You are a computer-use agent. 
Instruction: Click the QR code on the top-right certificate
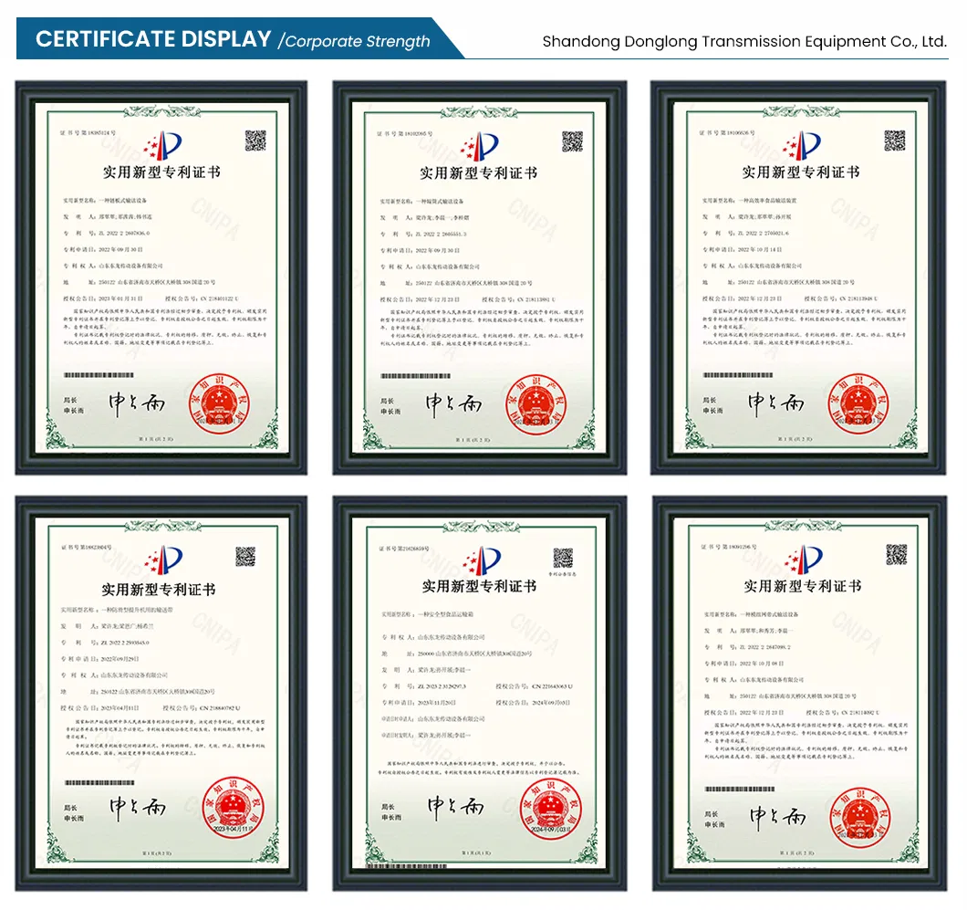pyautogui.click(x=894, y=141)
